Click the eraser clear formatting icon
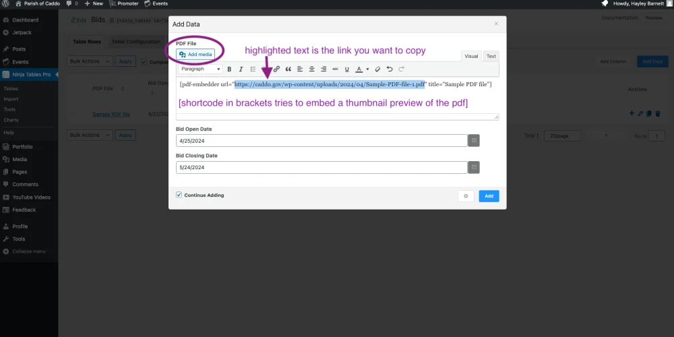 pos(377,69)
